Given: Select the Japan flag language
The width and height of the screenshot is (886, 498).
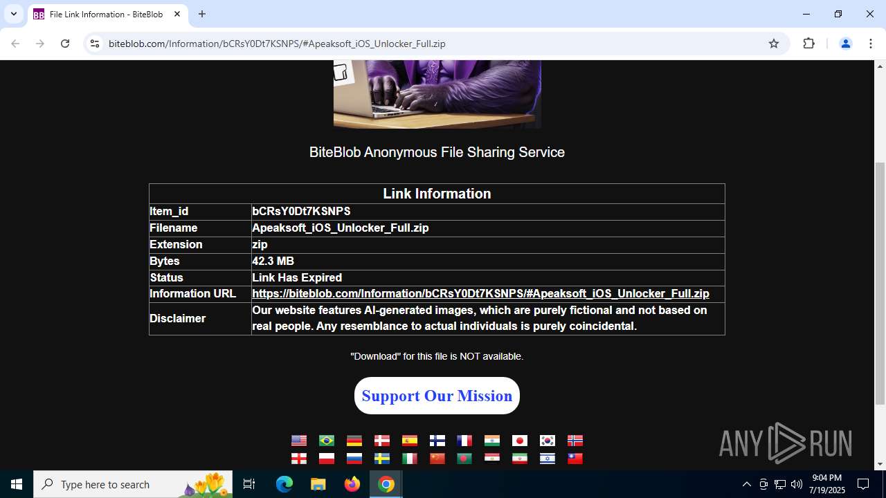Looking at the screenshot, I should [x=520, y=441].
